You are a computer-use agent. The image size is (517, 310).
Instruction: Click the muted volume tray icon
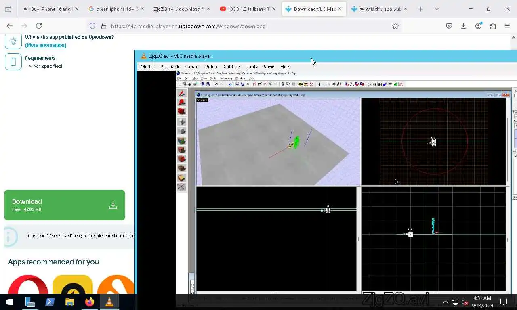click(464, 302)
